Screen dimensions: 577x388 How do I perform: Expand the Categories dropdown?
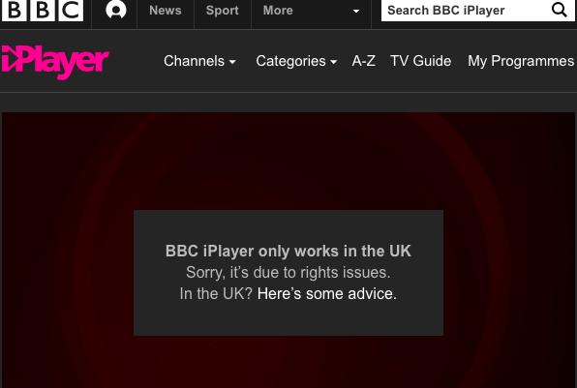point(296,61)
